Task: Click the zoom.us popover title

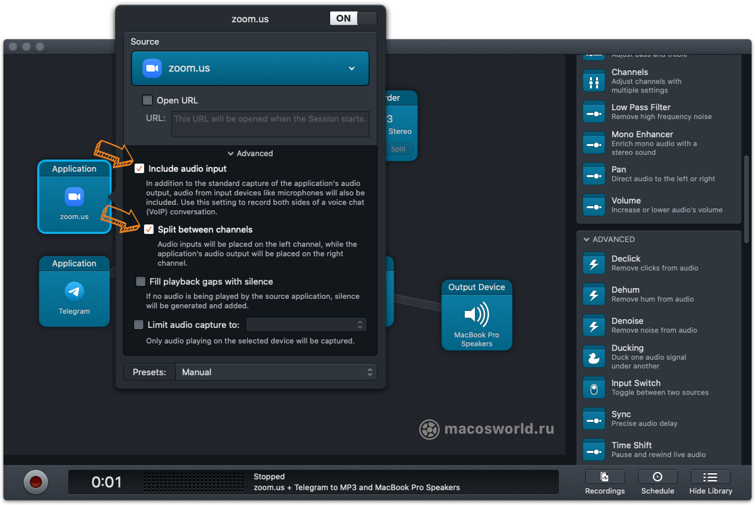Action: pos(250,19)
